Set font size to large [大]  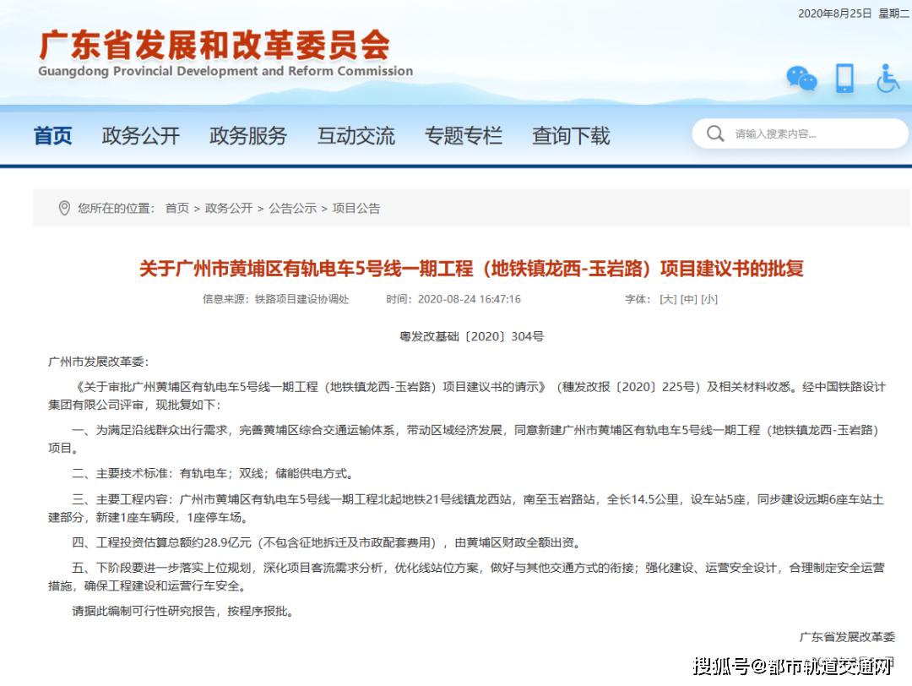click(x=668, y=299)
